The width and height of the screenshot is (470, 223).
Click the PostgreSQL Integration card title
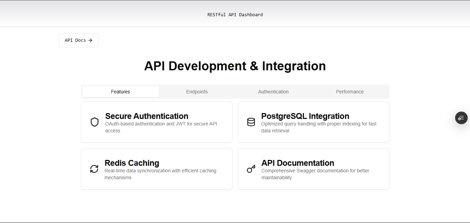pyautogui.click(x=305, y=116)
